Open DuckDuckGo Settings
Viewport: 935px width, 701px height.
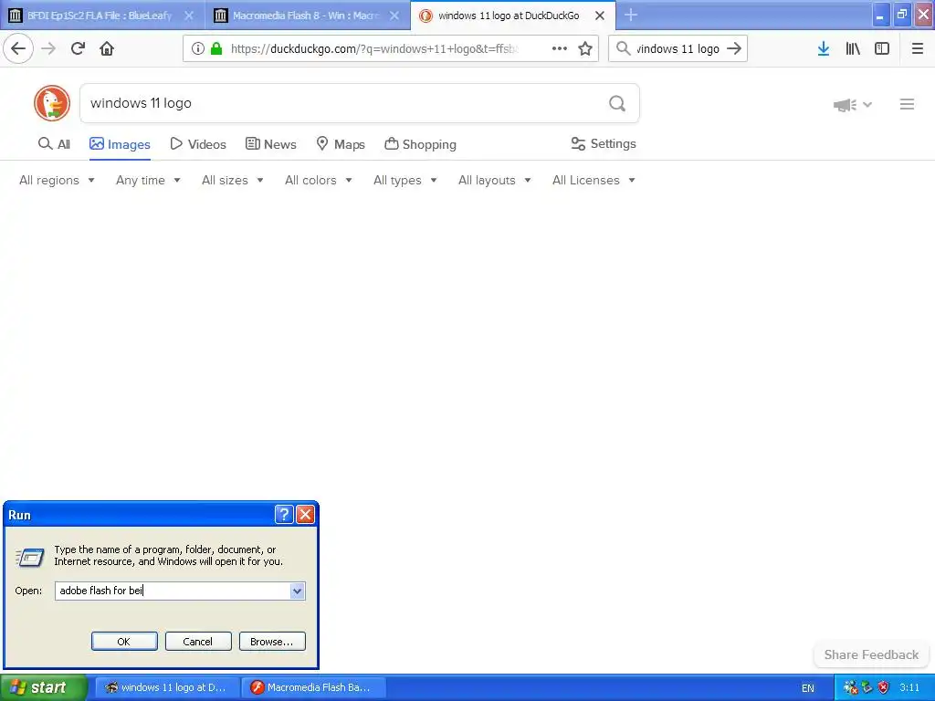coord(604,143)
